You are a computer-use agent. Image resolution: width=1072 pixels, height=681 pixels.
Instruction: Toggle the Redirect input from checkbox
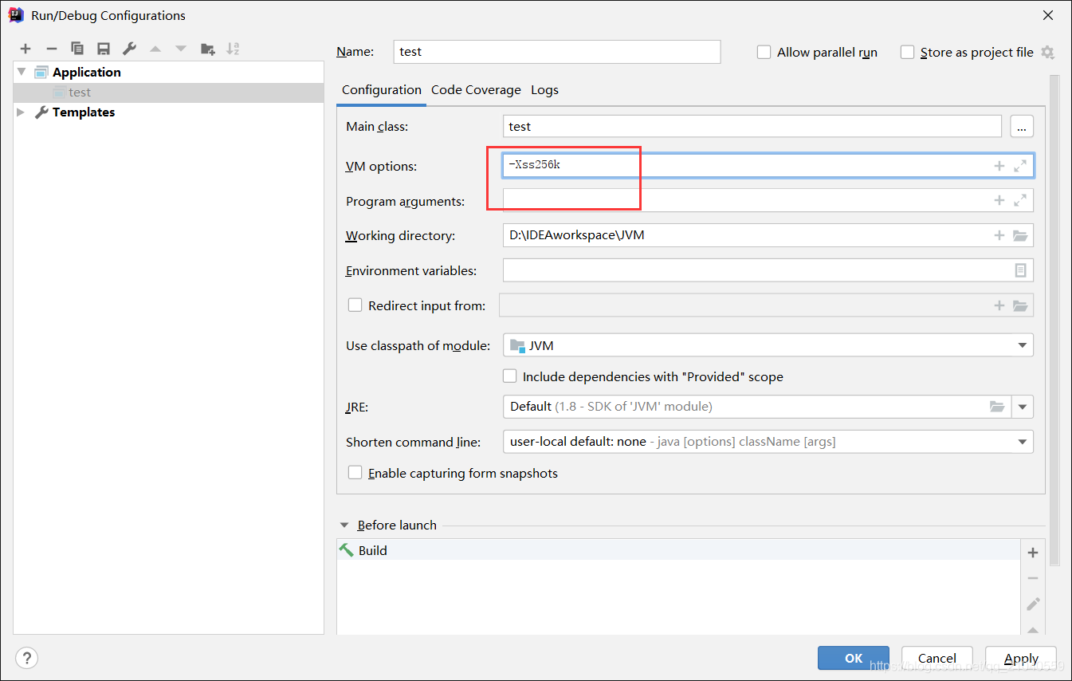pos(355,305)
